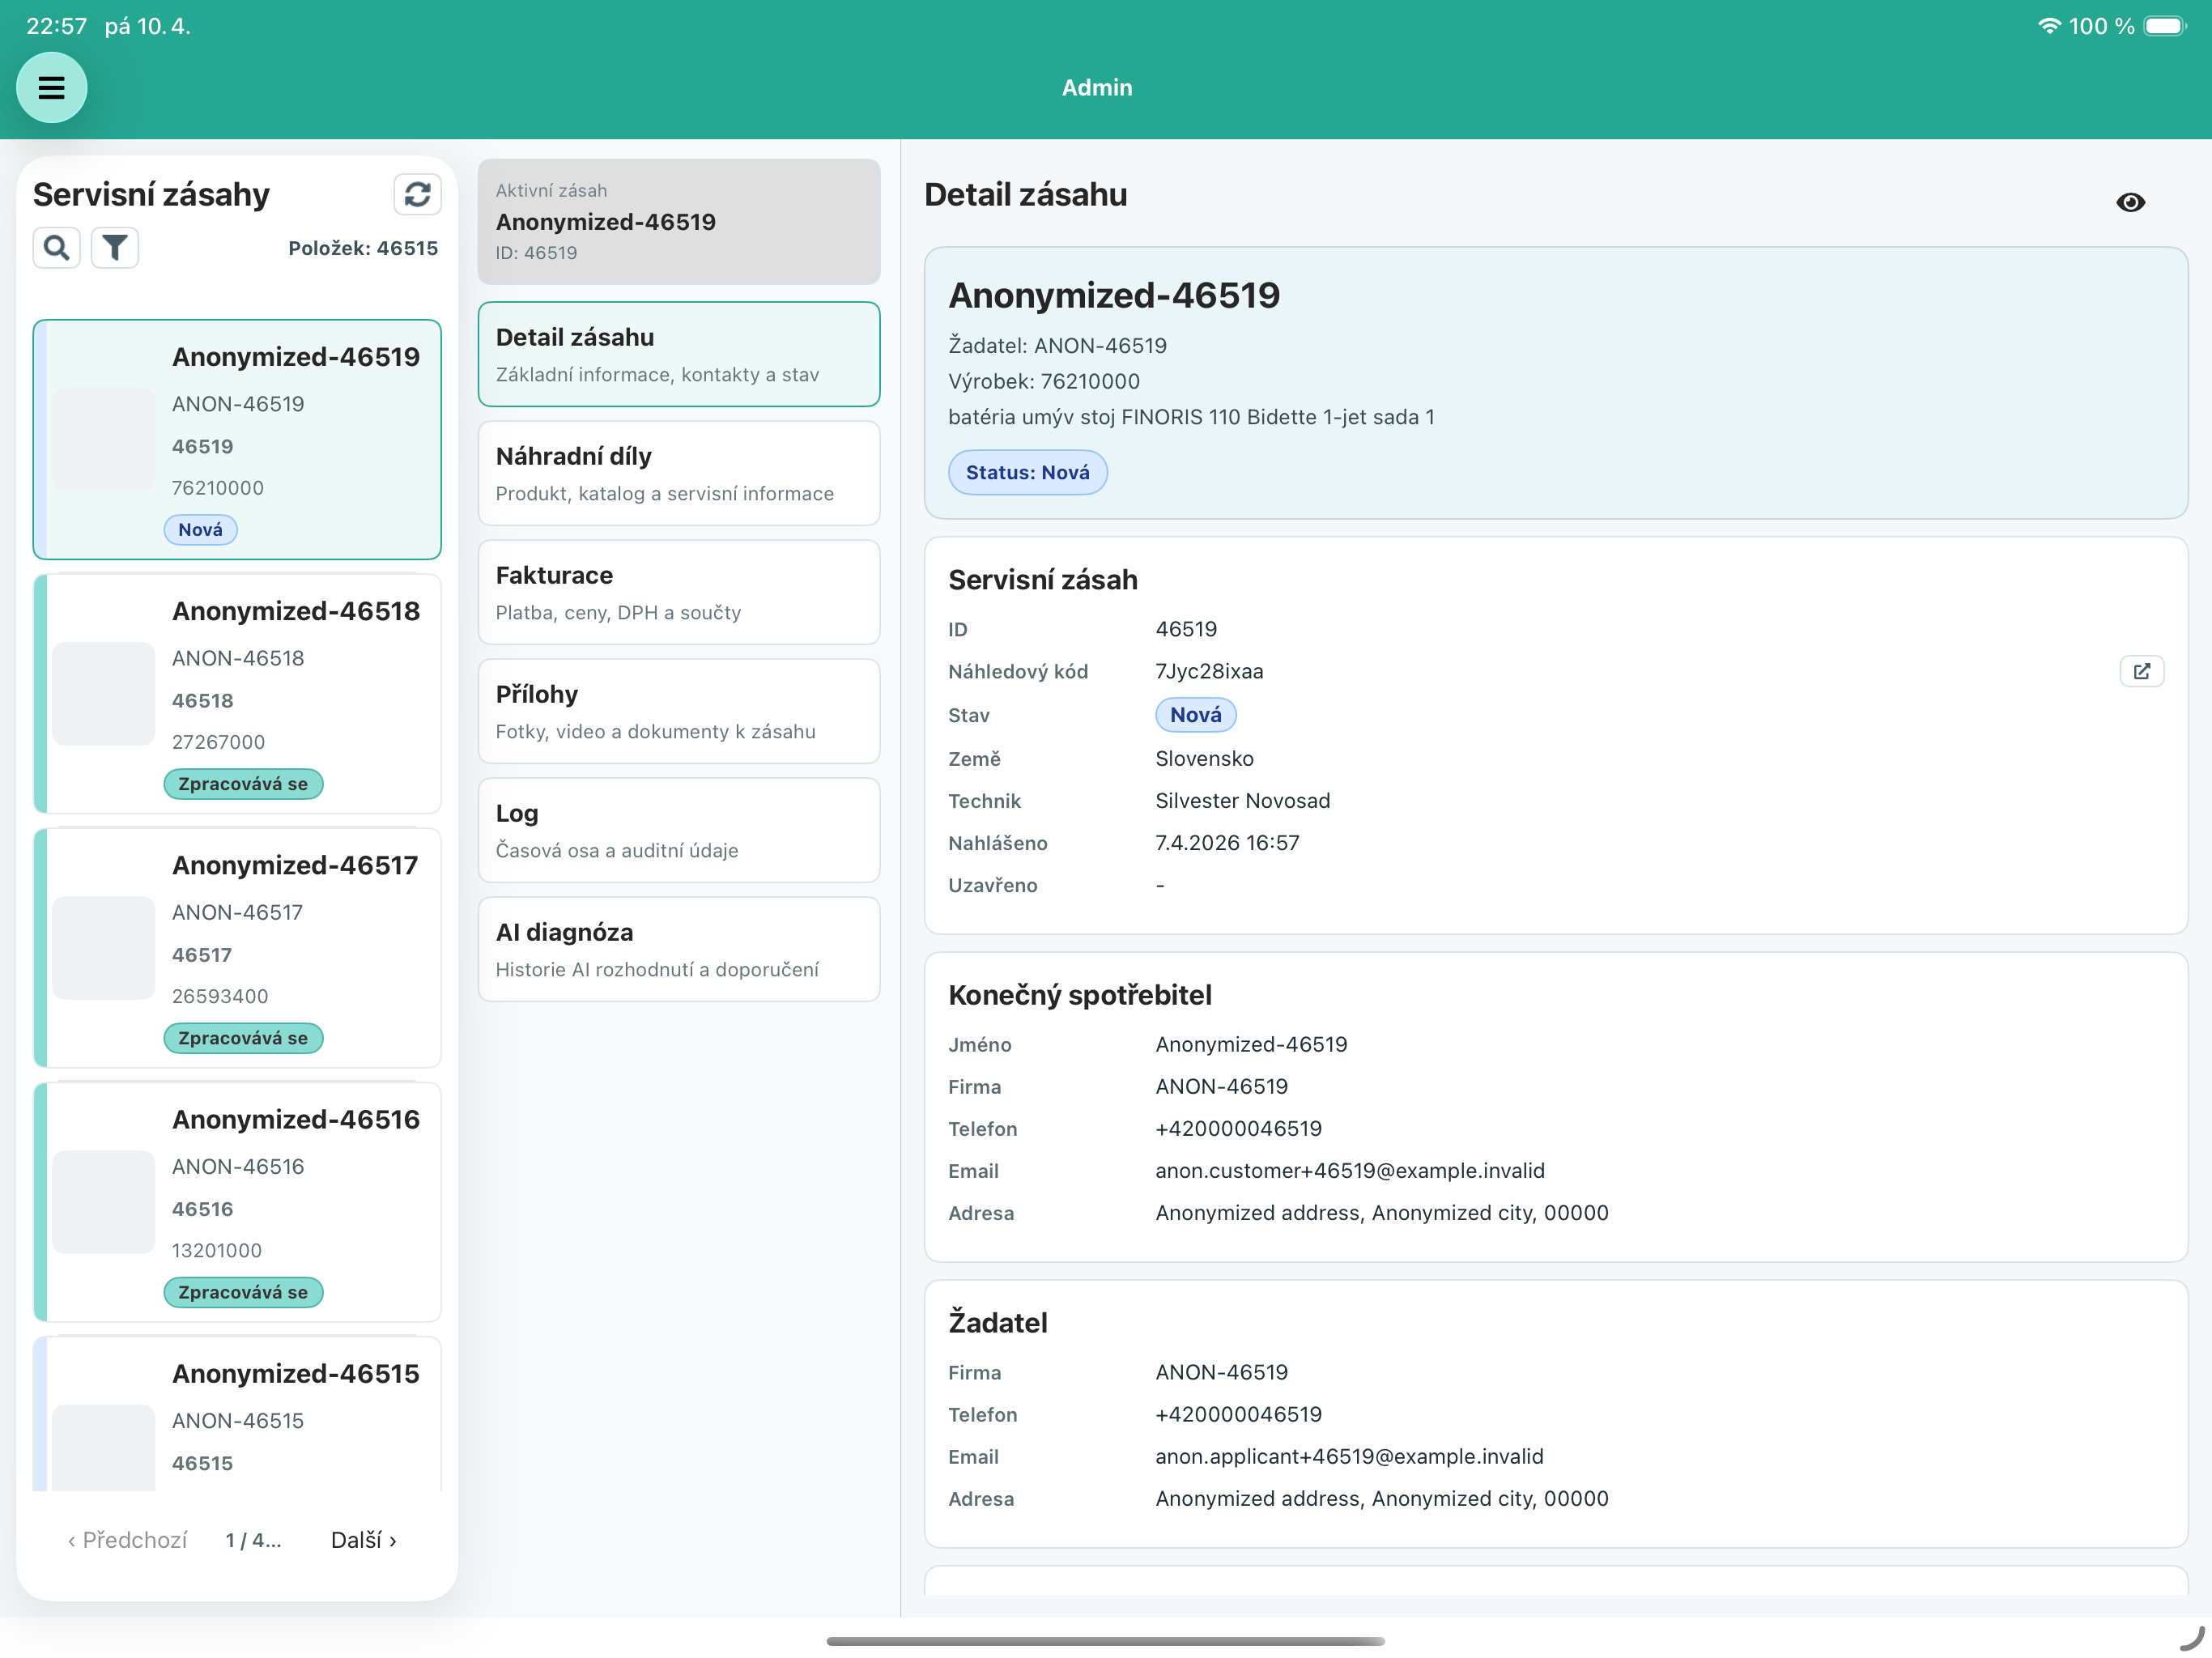
Task: Open the hamburger menu button
Action: [x=51, y=88]
